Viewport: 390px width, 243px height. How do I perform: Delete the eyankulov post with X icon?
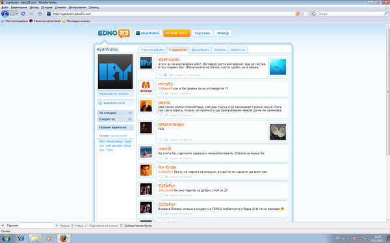point(165,75)
